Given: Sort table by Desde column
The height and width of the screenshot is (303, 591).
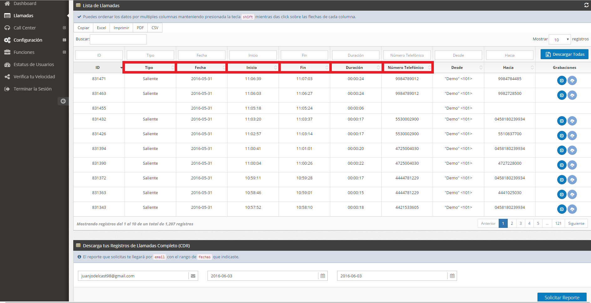Looking at the screenshot, I should (458, 68).
